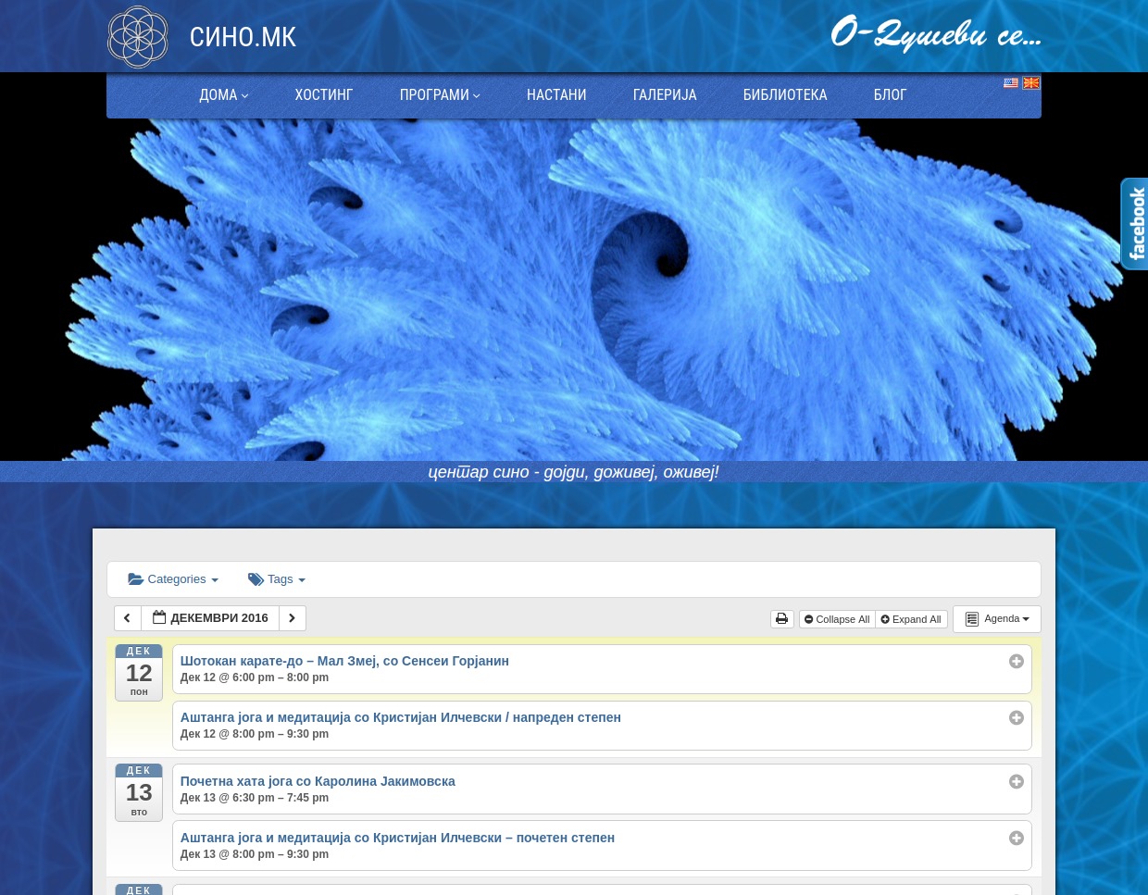This screenshot has height=895, width=1148.
Task: Go to next month with right arrow
Action: [292, 618]
